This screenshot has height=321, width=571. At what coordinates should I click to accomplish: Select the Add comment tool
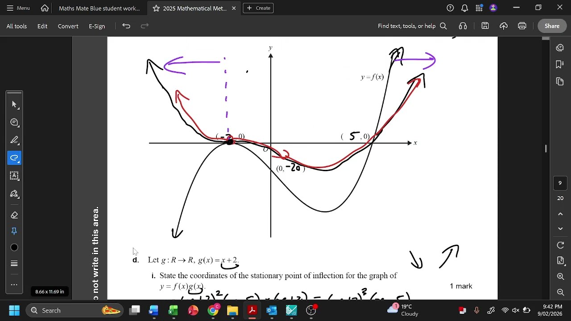pyautogui.click(x=14, y=122)
